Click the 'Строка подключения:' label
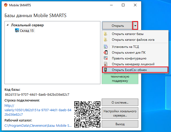 pyautogui.click(x=22, y=100)
